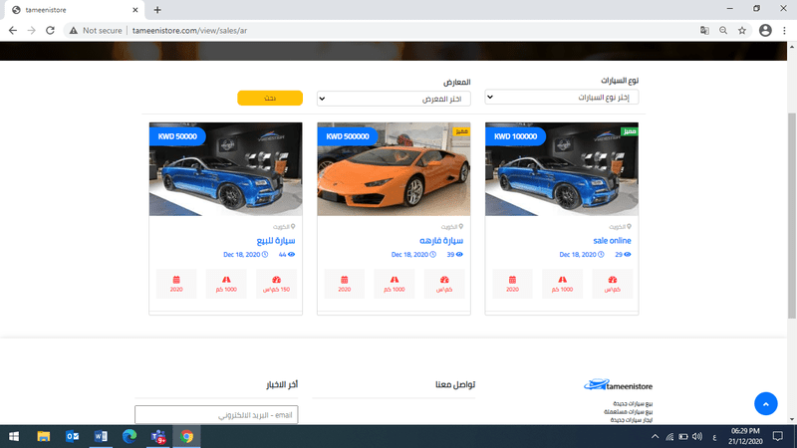Open the 'sale online' listing link

(612, 241)
